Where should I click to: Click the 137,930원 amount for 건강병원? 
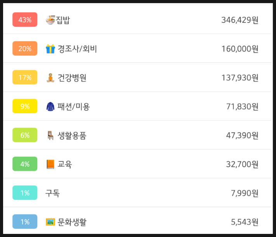click(x=240, y=78)
